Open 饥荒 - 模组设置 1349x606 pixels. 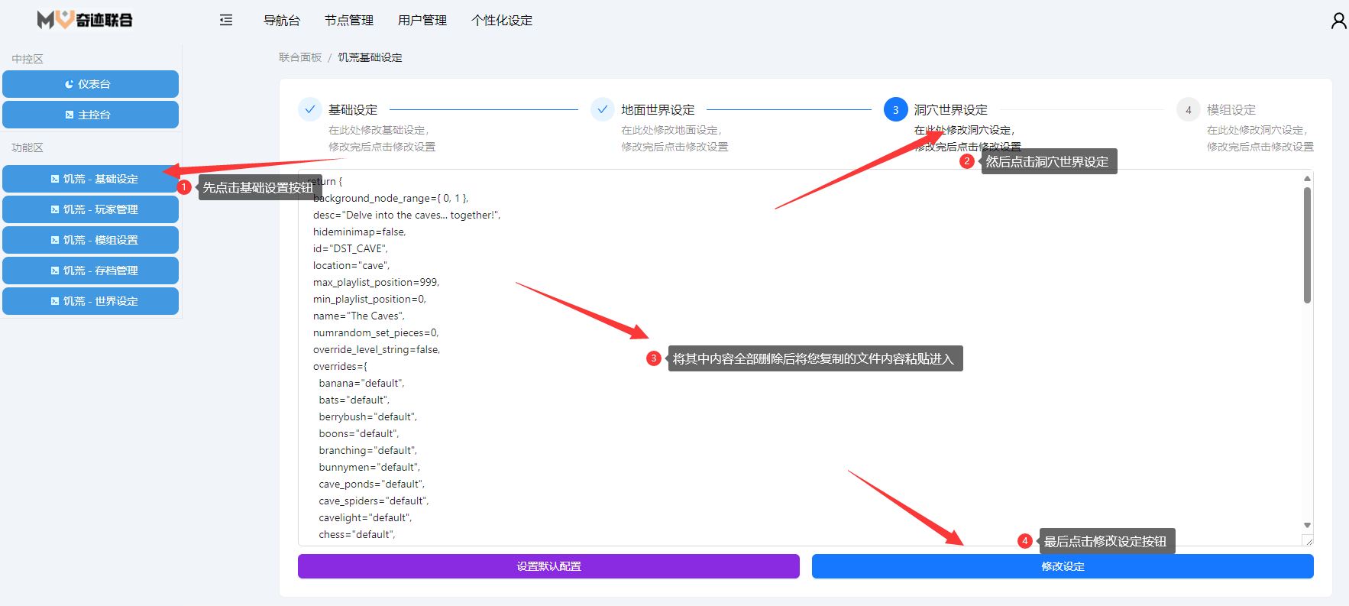[90, 240]
